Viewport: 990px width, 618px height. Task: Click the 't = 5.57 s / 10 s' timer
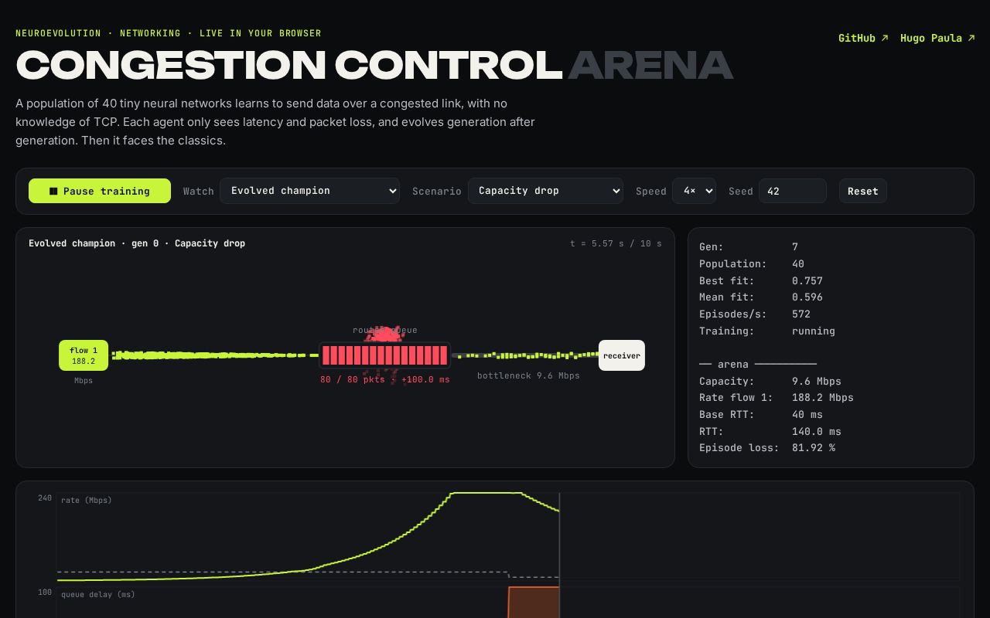616,243
